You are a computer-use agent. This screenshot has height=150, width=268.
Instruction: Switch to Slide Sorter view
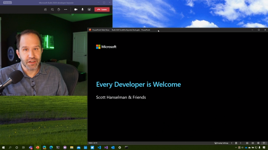pyautogui.click(x=253, y=143)
